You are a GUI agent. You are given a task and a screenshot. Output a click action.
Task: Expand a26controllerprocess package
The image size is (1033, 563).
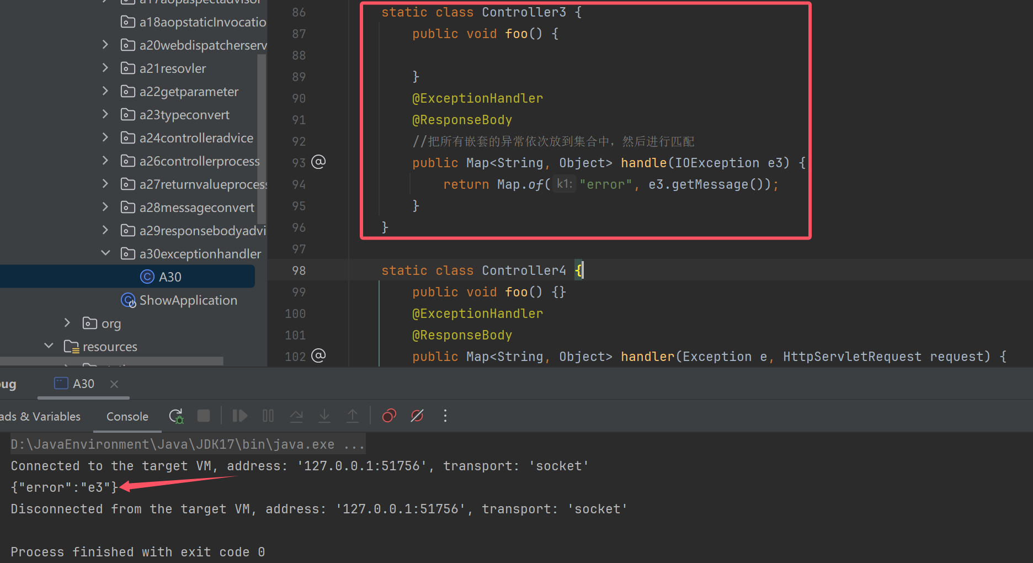(105, 161)
